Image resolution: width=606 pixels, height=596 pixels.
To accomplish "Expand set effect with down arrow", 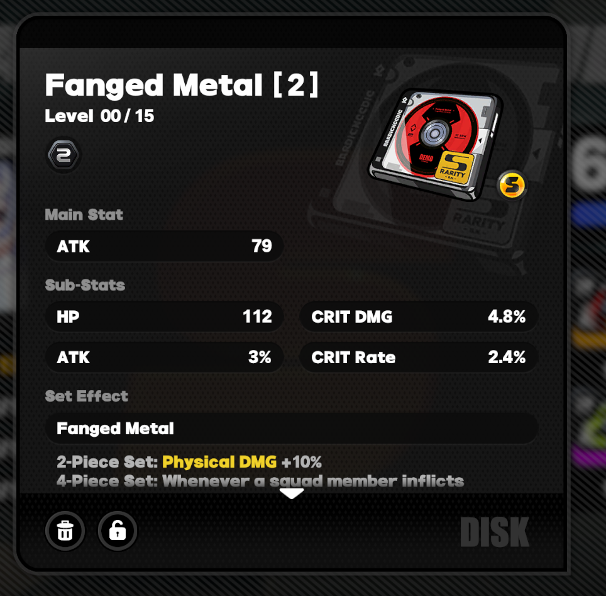I will coord(292,493).
